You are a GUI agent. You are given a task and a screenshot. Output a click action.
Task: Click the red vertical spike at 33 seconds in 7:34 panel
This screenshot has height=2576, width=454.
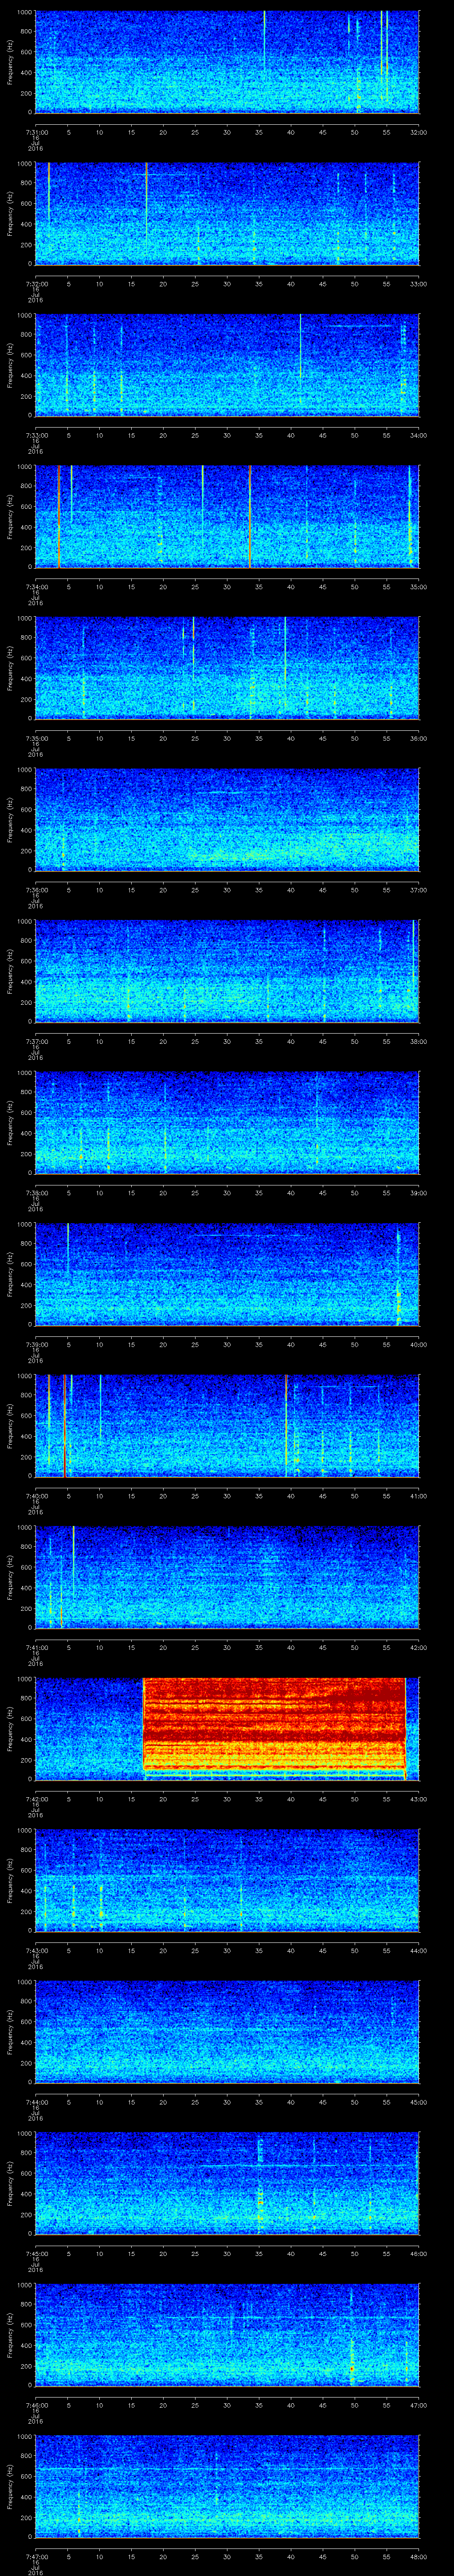click(x=250, y=516)
